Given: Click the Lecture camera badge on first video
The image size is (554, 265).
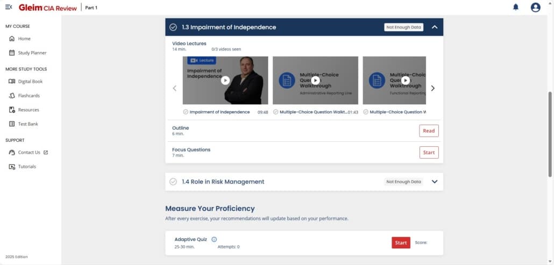Looking at the screenshot, I should 202,60.
